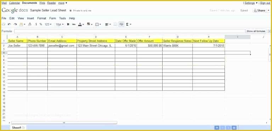Select the Wants $60K cell
The height and width of the screenshot is (131, 272).
point(177,46)
